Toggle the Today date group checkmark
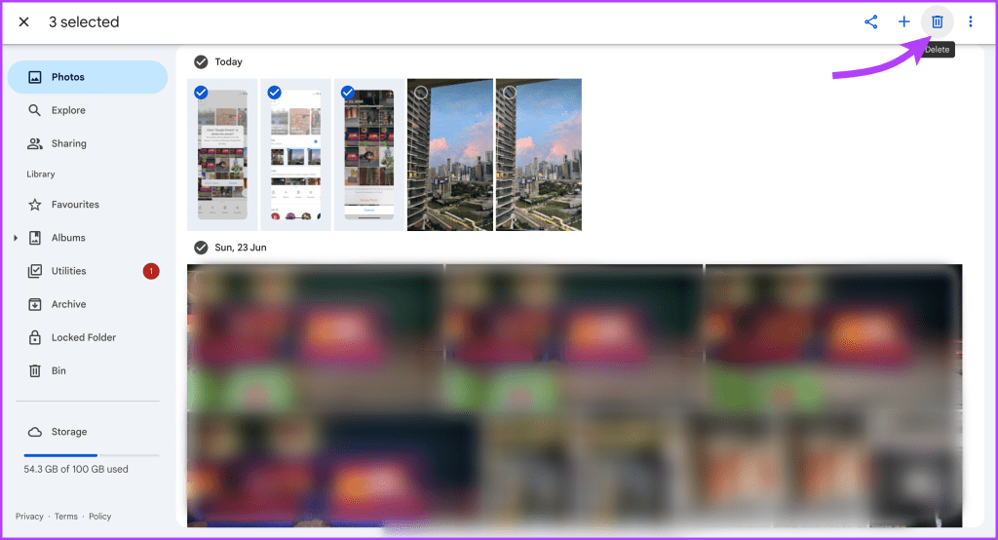The width and height of the screenshot is (998, 540). (201, 61)
